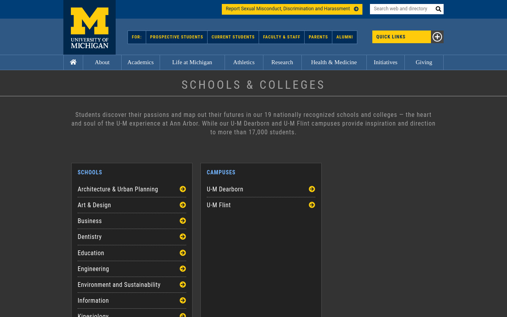The height and width of the screenshot is (317, 507).
Task: Click arrow icon next to Art & Design
Action: pos(183,205)
